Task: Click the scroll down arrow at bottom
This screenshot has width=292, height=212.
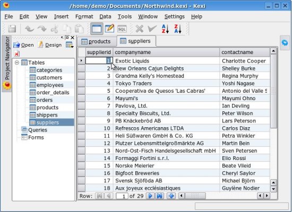Action: pos(273,189)
